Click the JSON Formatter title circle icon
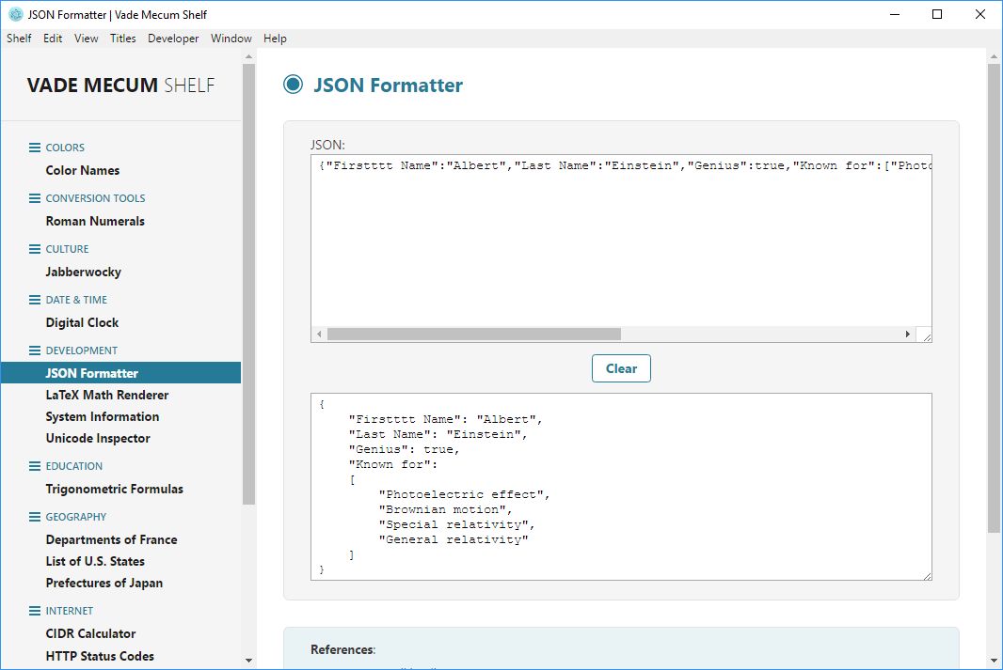The width and height of the screenshot is (1003, 670). (x=293, y=85)
